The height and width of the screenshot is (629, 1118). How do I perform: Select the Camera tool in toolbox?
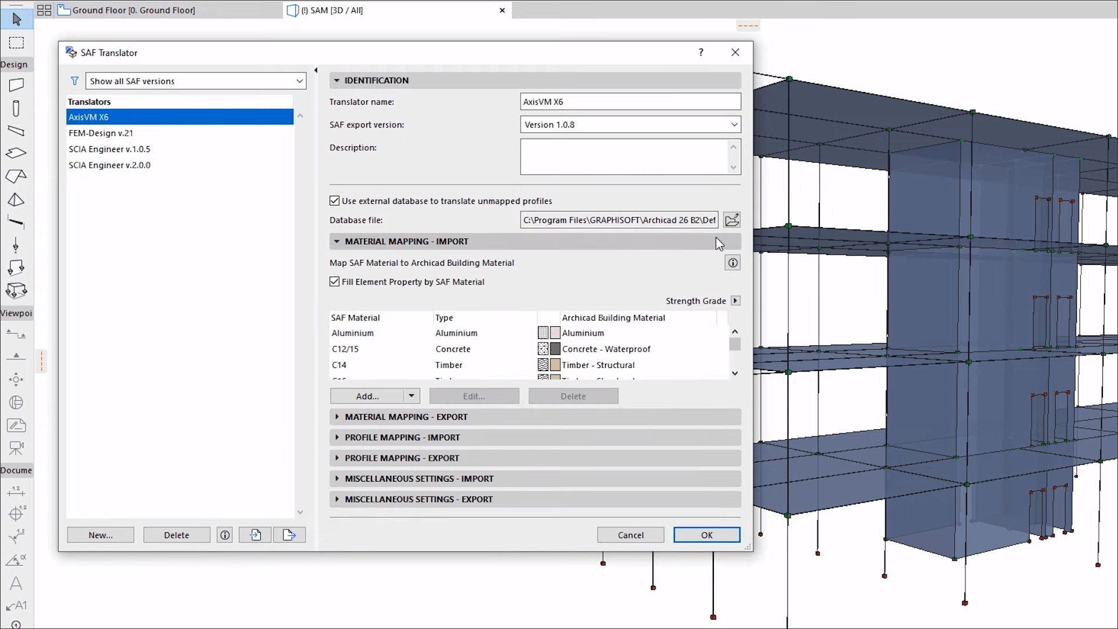pos(16,448)
